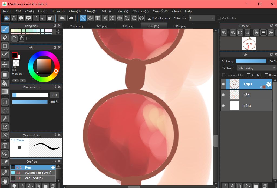The width and height of the screenshot is (277, 188).
Task: Open the Cloud menu
Action: click(x=176, y=11)
